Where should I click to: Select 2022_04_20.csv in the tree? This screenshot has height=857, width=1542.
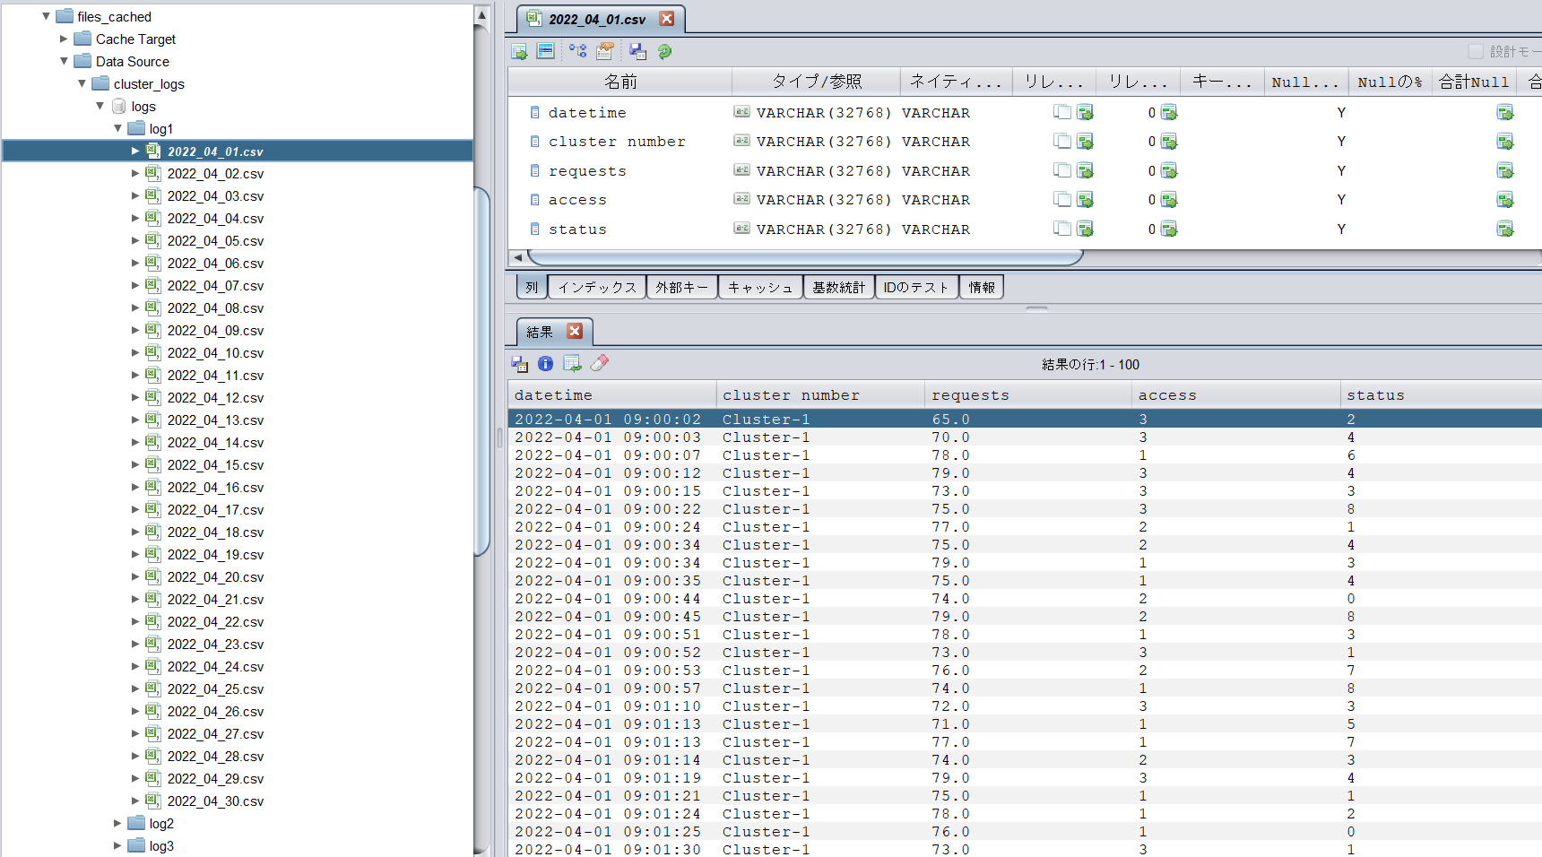(215, 576)
